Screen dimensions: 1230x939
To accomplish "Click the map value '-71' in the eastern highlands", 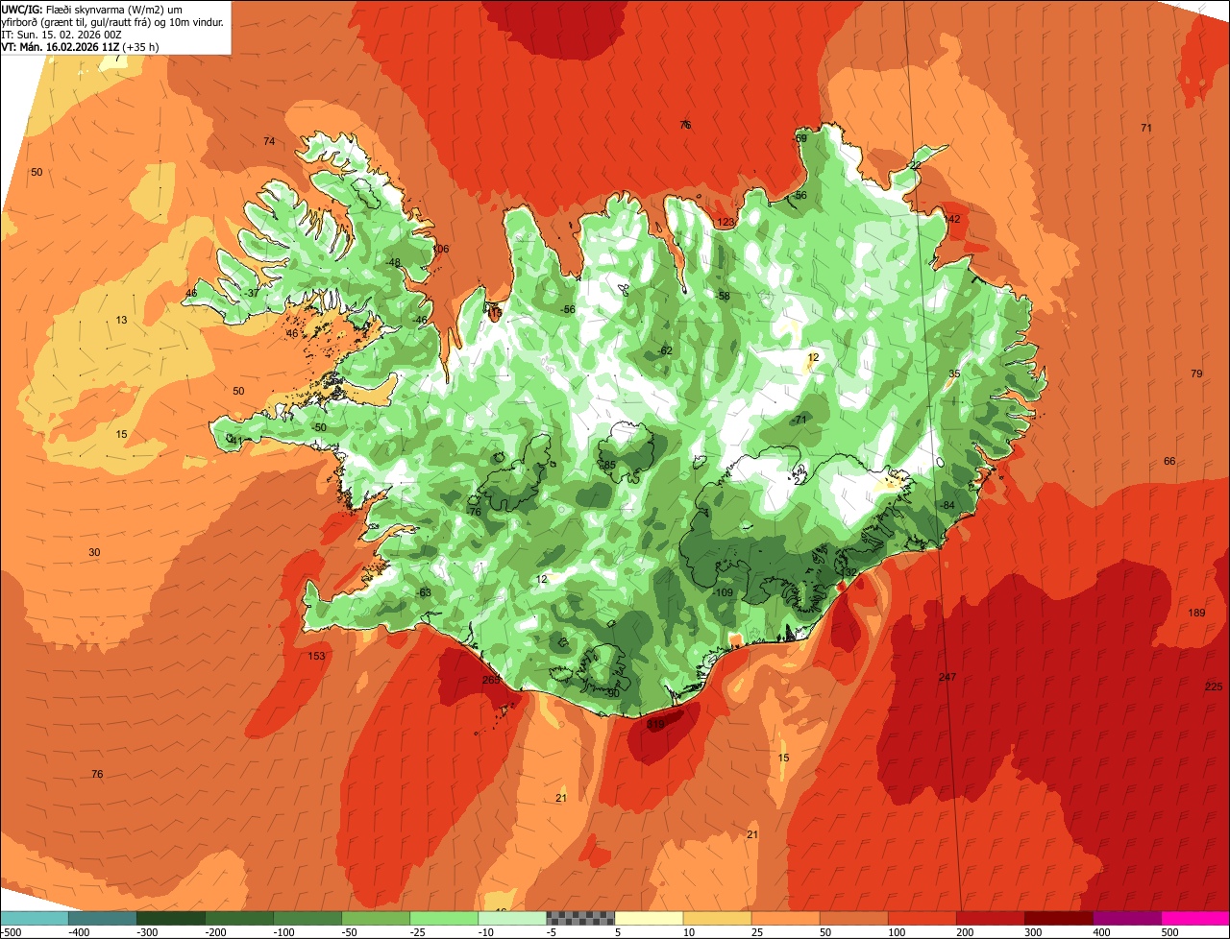I will [799, 421].
